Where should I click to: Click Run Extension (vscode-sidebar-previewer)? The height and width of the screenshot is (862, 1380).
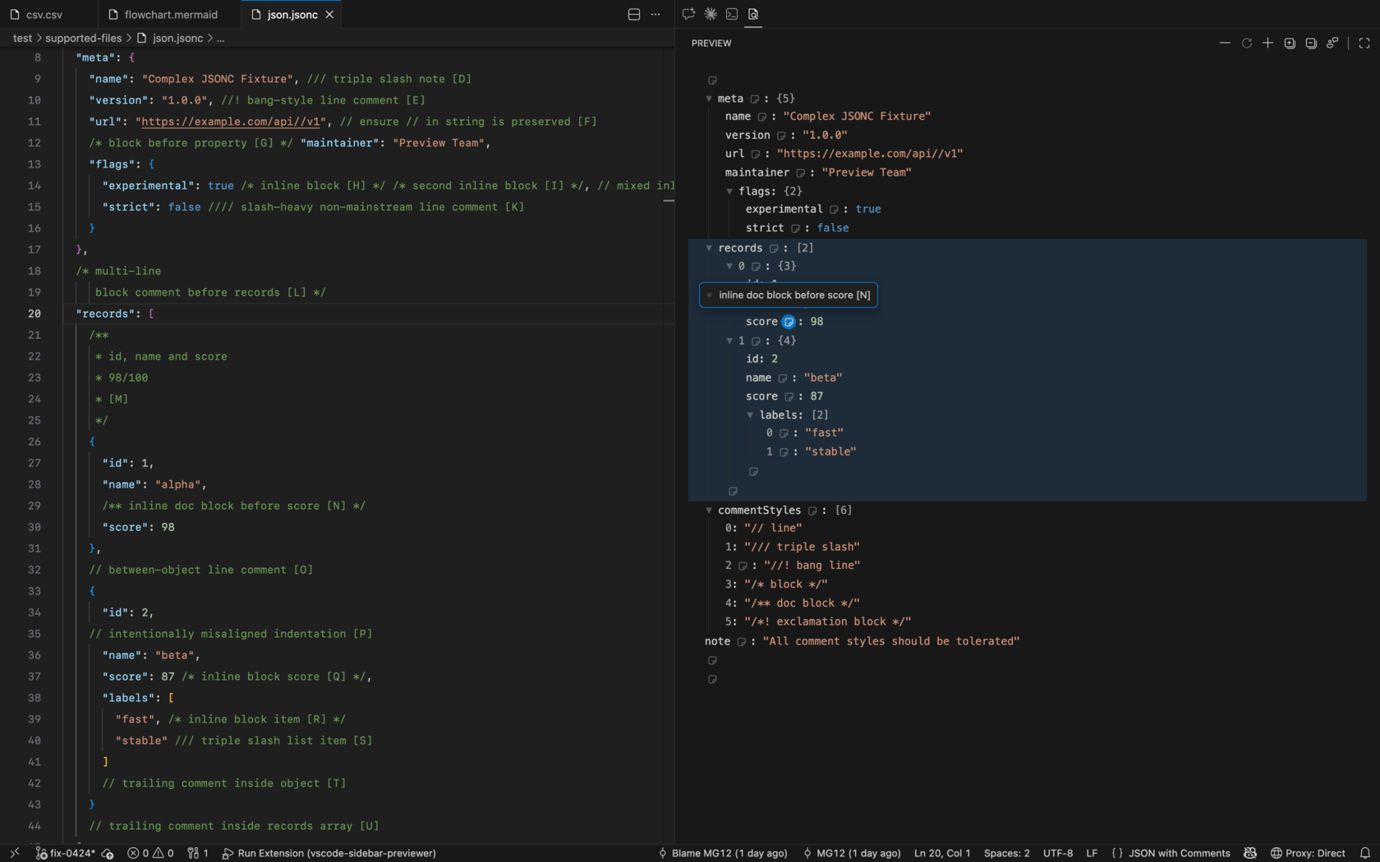(x=329, y=853)
